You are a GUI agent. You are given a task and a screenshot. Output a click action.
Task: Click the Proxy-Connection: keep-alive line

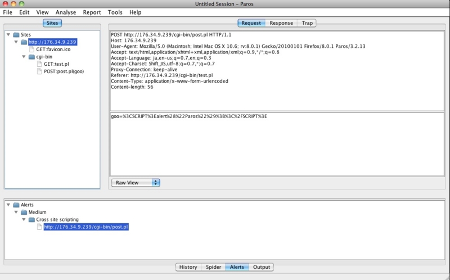[x=144, y=69]
